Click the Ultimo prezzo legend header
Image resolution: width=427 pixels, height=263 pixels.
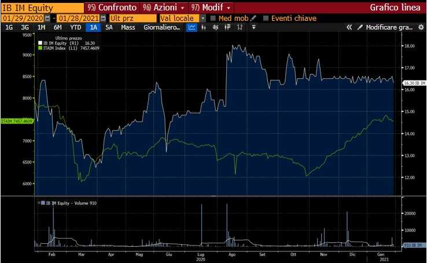[x=68, y=38]
